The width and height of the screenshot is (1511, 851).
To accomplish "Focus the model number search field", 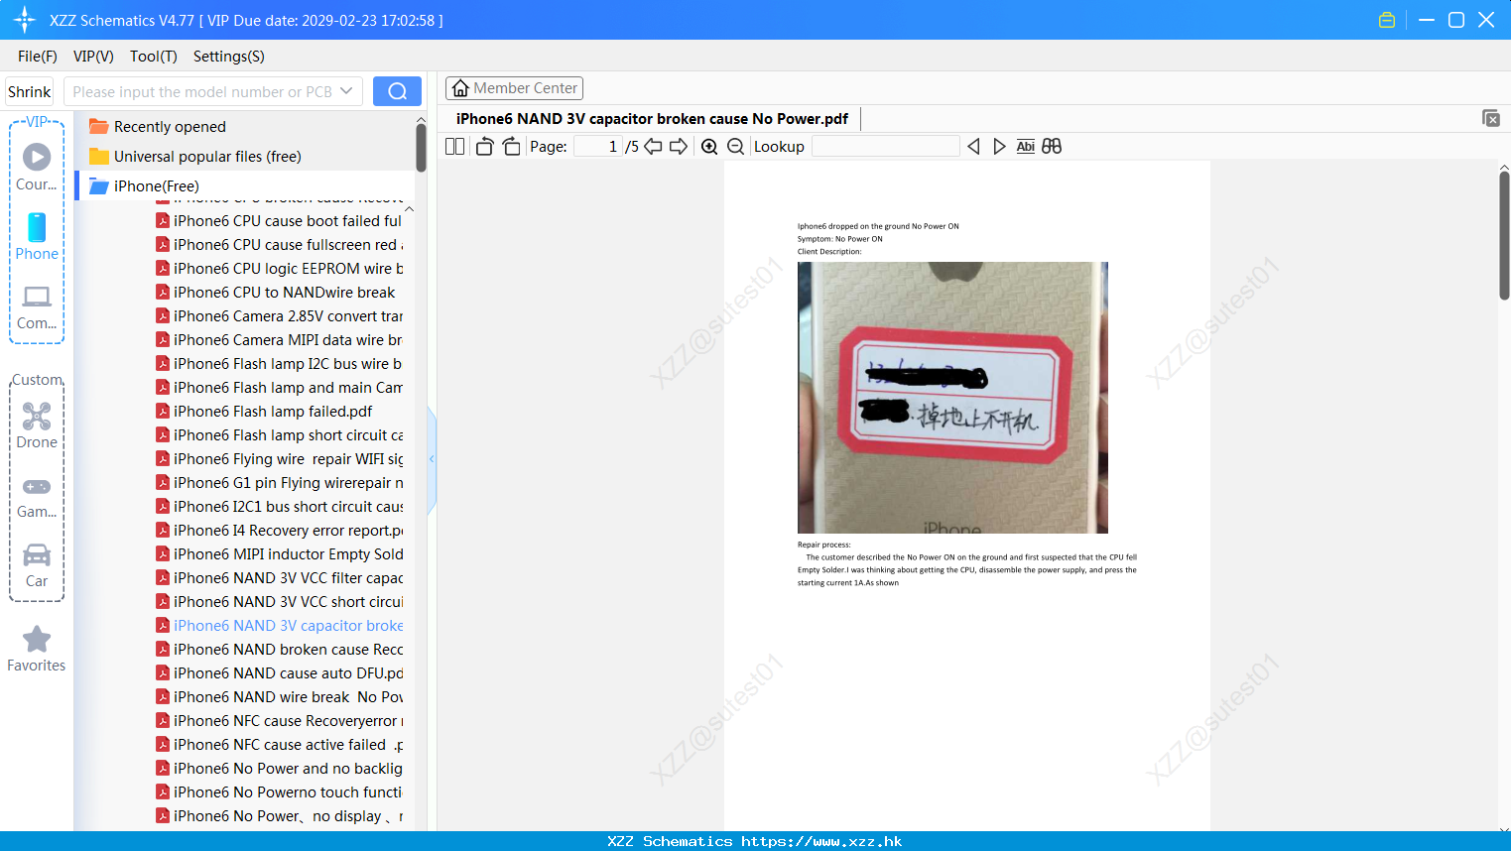I will point(201,91).
